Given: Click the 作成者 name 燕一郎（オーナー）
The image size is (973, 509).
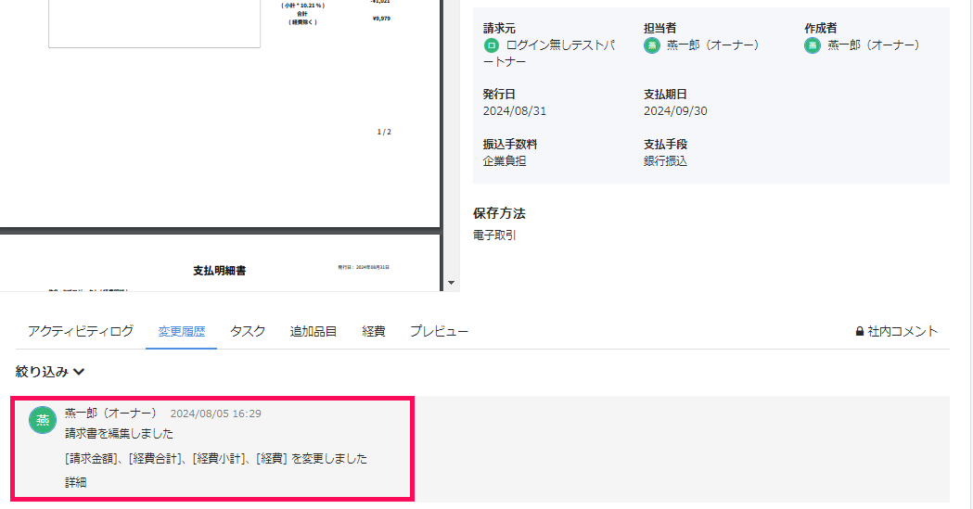Looking at the screenshot, I should point(873,45).
